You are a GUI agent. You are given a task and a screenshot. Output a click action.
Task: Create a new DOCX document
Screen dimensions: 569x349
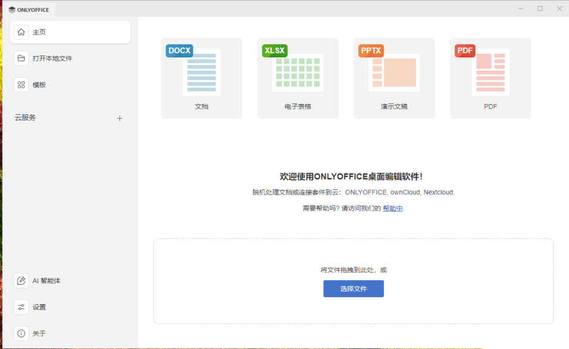pyautogui.click(x=202, y=78)
